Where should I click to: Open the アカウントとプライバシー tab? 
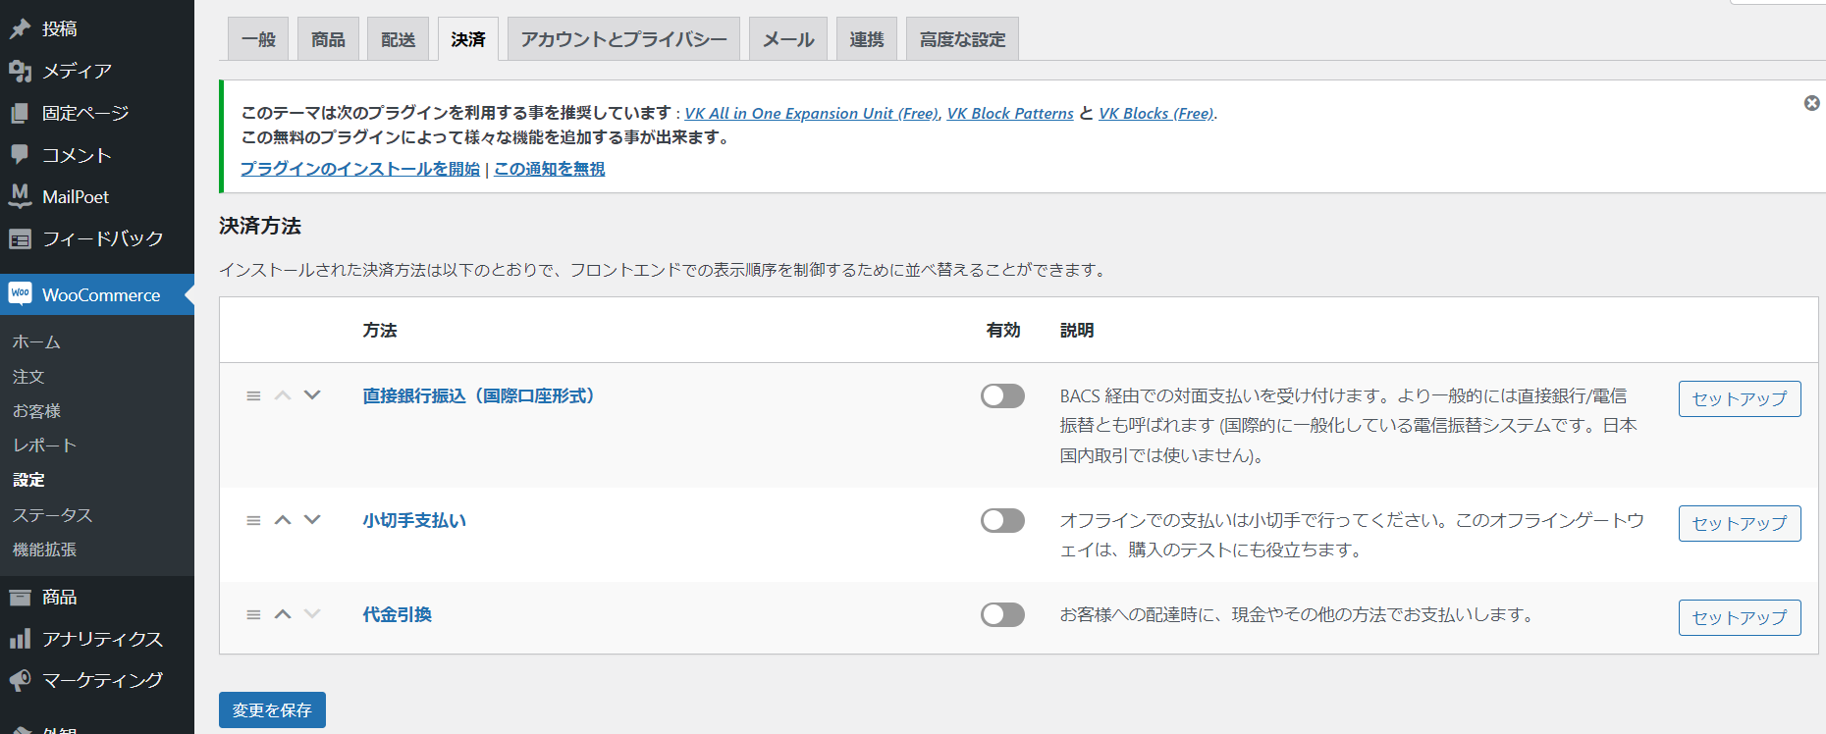click(x=623, y=39)
